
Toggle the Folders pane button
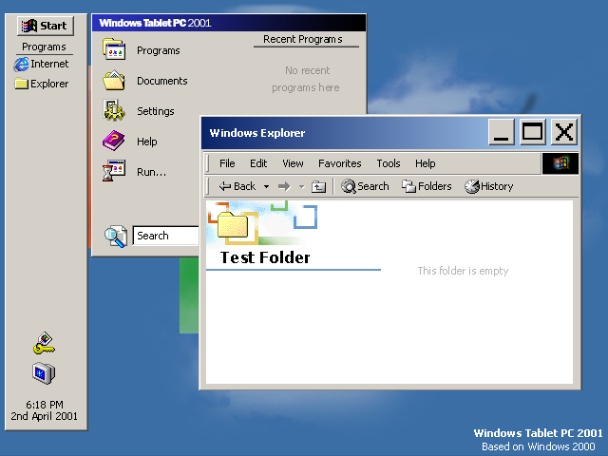pyautogui.click(x=427, y=186)
